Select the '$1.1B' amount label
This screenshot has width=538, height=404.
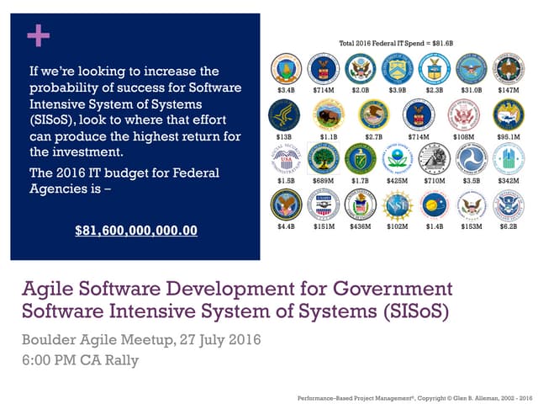[329, 136]
